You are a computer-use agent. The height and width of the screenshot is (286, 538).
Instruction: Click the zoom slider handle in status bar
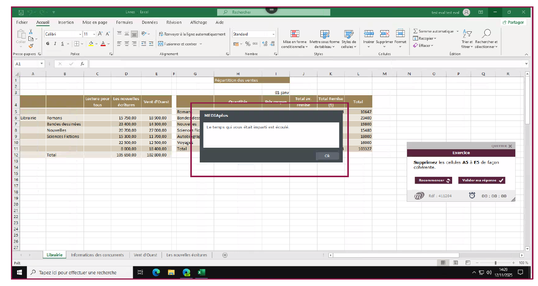[x=495, y=263]
